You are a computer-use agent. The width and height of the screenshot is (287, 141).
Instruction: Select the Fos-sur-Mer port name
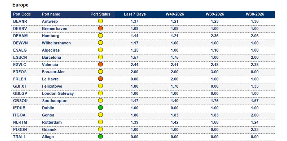(53, 72)
